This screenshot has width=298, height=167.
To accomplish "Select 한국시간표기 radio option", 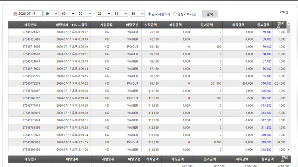I will (149, 14).
